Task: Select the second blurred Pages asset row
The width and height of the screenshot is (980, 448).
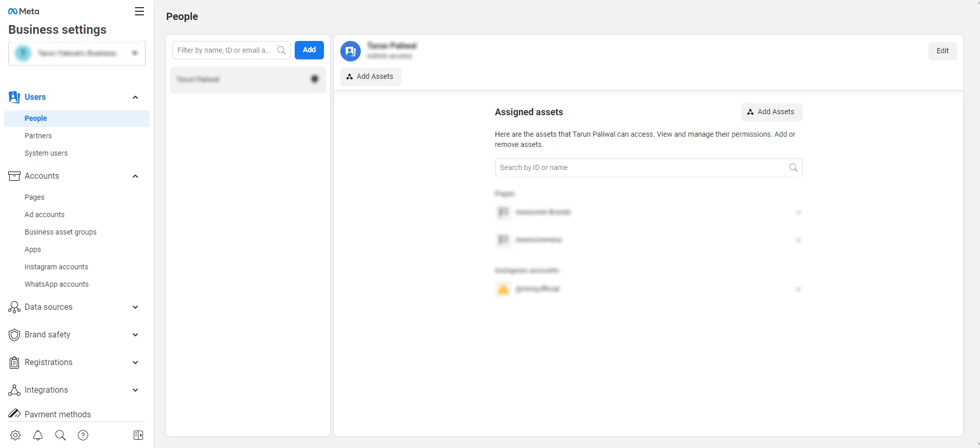Action: click(648, 240)
